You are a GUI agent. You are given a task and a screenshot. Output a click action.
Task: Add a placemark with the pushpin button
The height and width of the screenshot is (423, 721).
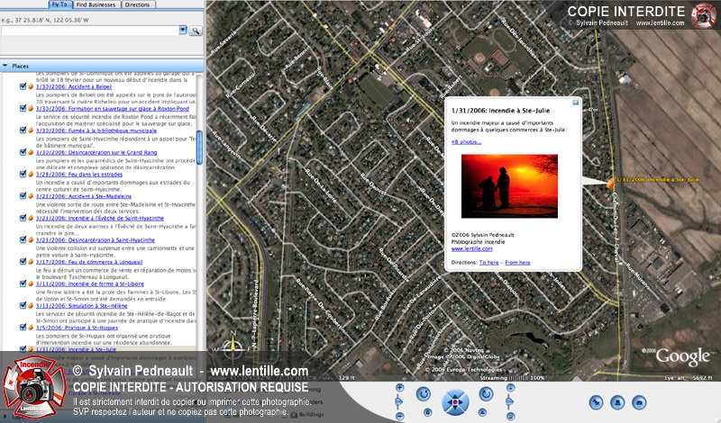597,402
